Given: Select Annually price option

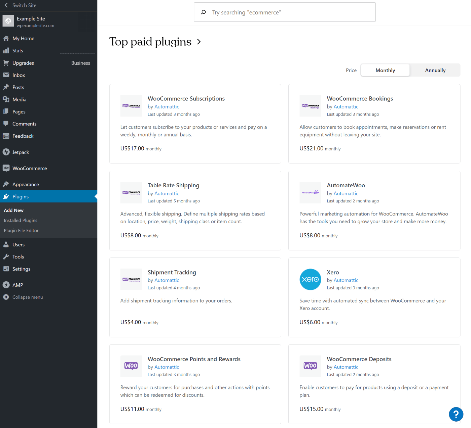Looking at the screenshot, I should (x=435, y=70).
